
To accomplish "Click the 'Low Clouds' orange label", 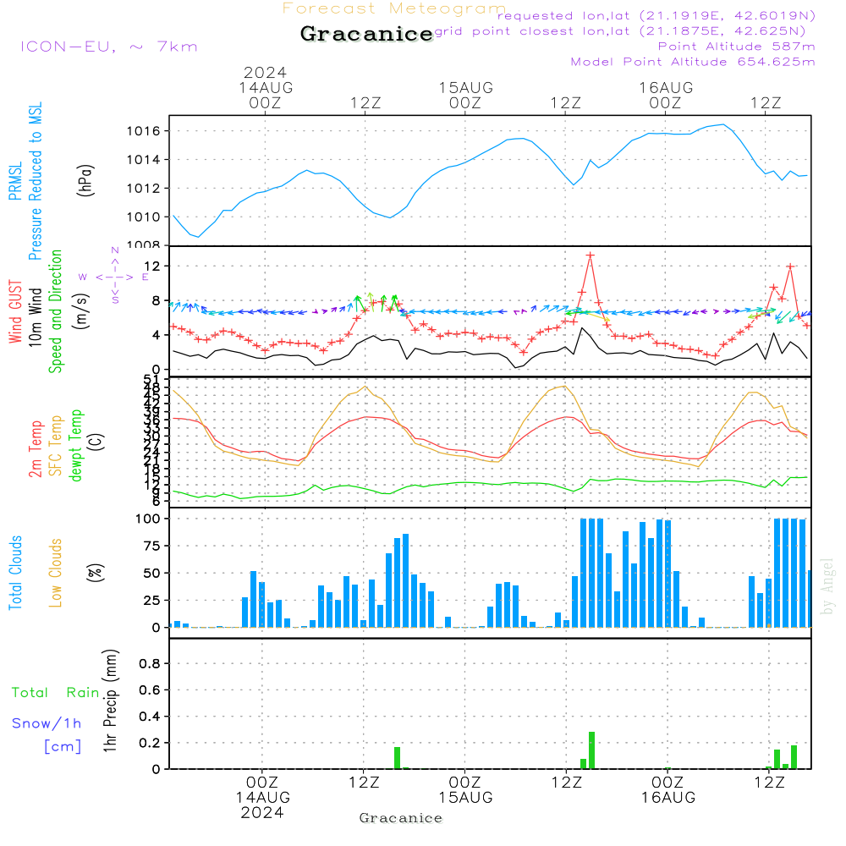I will 55,573.
